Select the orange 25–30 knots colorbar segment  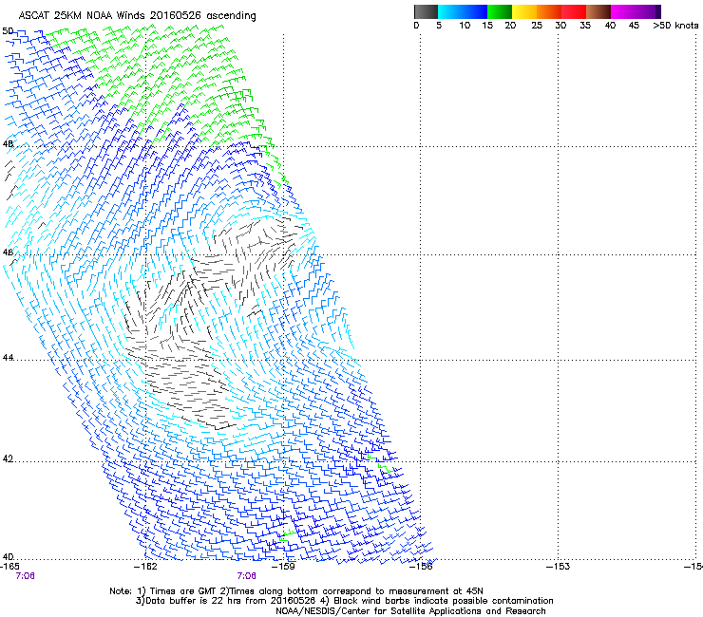[549, 11]
